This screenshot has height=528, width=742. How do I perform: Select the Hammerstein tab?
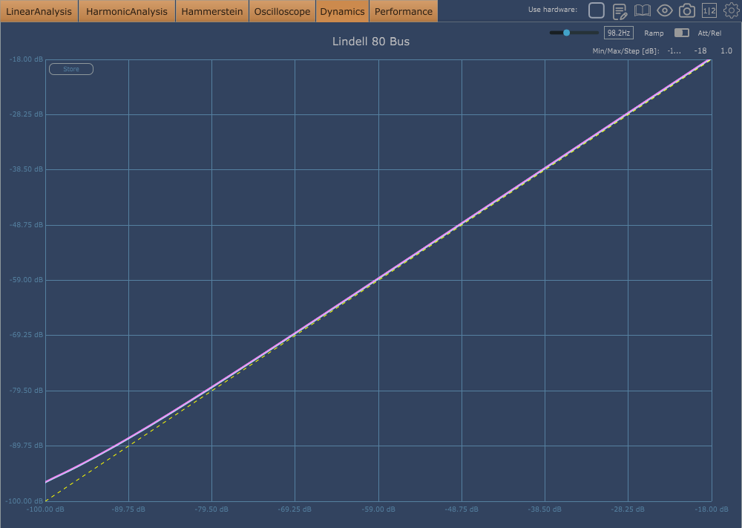click(x=212, y=11)
